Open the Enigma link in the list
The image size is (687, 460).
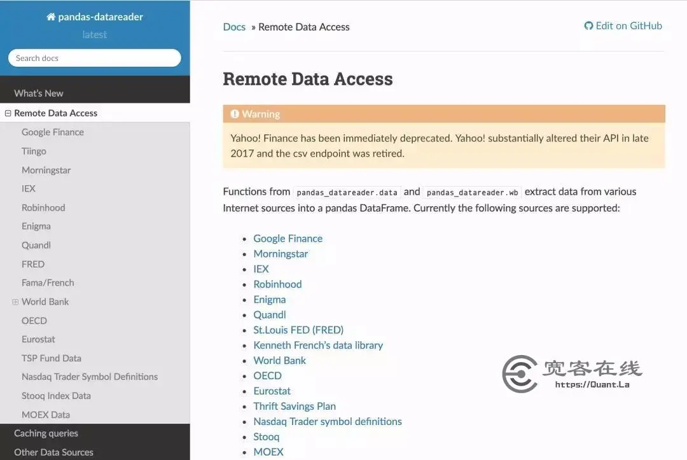point(270,300)
